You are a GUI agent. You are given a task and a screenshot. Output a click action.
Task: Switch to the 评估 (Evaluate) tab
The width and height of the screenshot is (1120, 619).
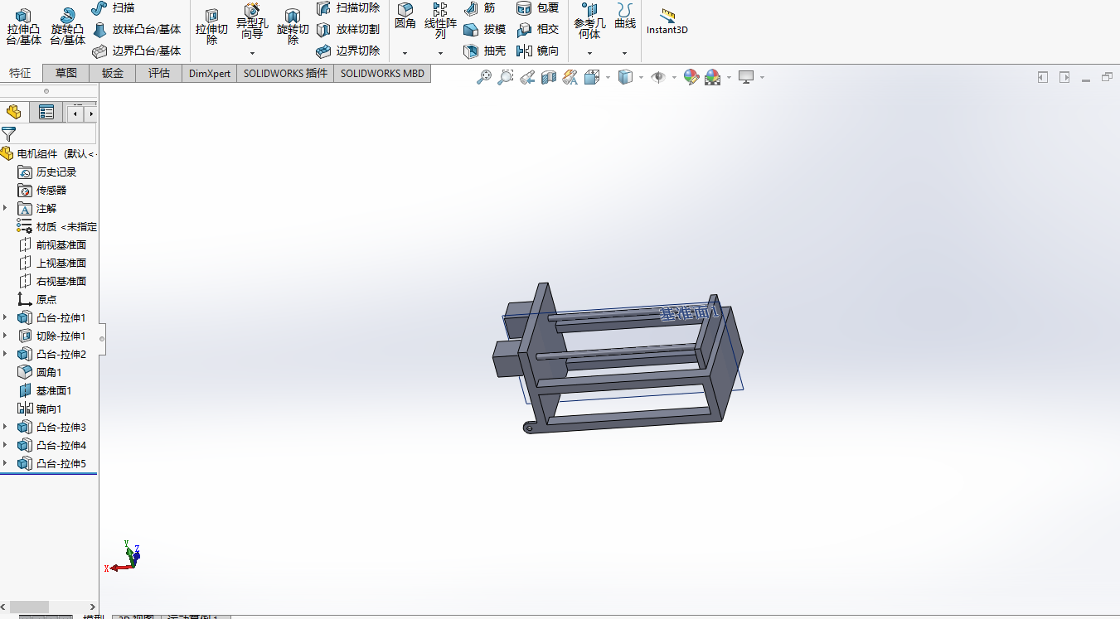(159, 73)
